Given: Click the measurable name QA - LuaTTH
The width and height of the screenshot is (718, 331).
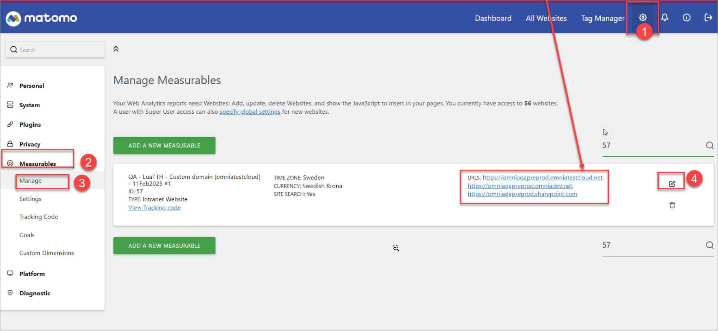Looking at the screenshot, I should tap(195, 180).
